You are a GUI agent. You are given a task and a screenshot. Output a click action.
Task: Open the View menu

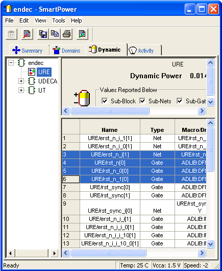pyautogui.click(x=40, y=20)
